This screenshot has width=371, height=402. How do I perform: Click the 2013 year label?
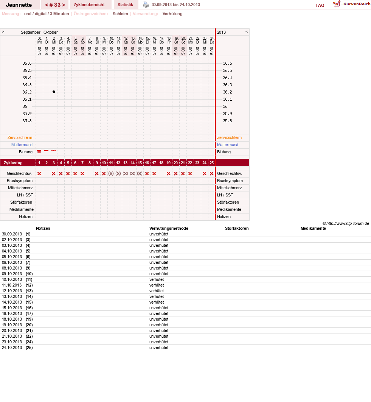221,32
